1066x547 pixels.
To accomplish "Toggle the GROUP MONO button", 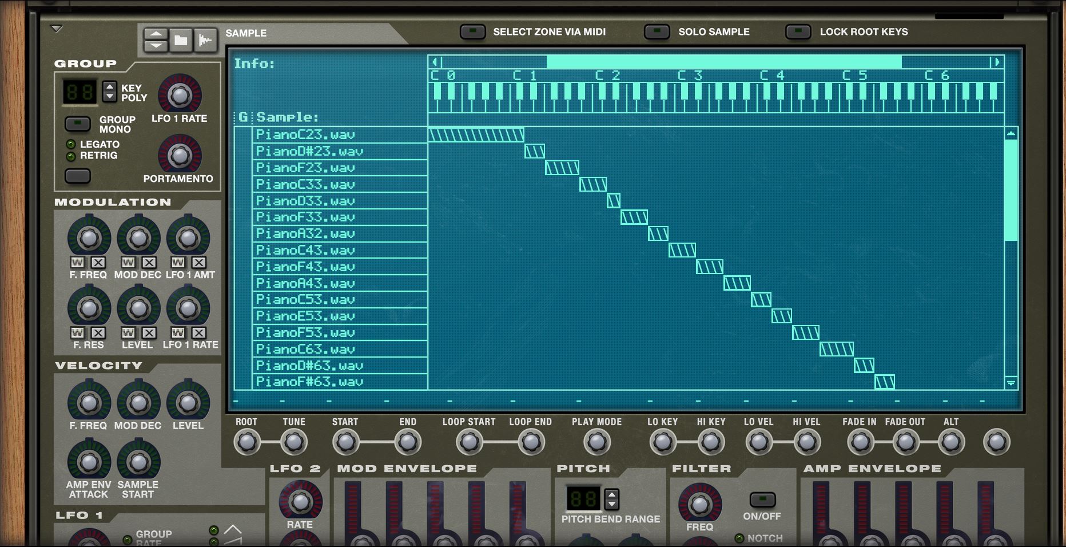I will [x=78, y=124].
